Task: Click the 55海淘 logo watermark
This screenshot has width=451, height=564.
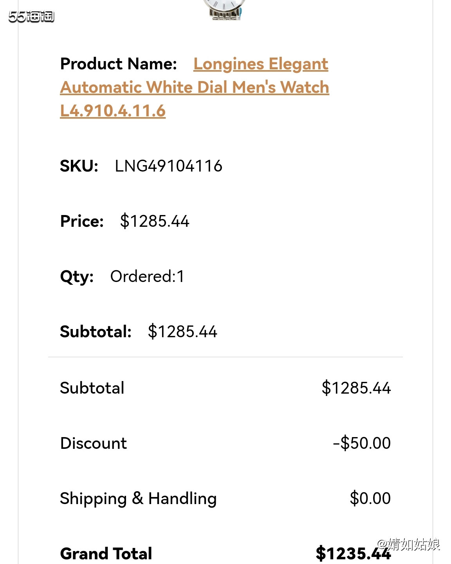Action: click(x=31, y=16)
